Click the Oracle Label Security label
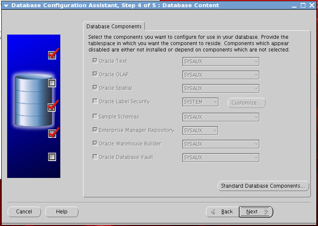Viewport: 318px width, 226px height. coord(124,101)
